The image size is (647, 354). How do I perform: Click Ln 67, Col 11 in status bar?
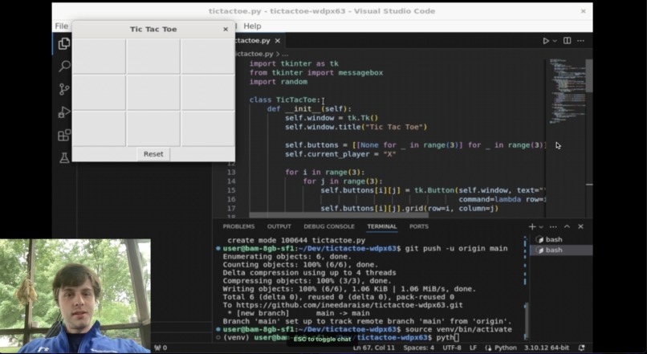tap(374, 348)
